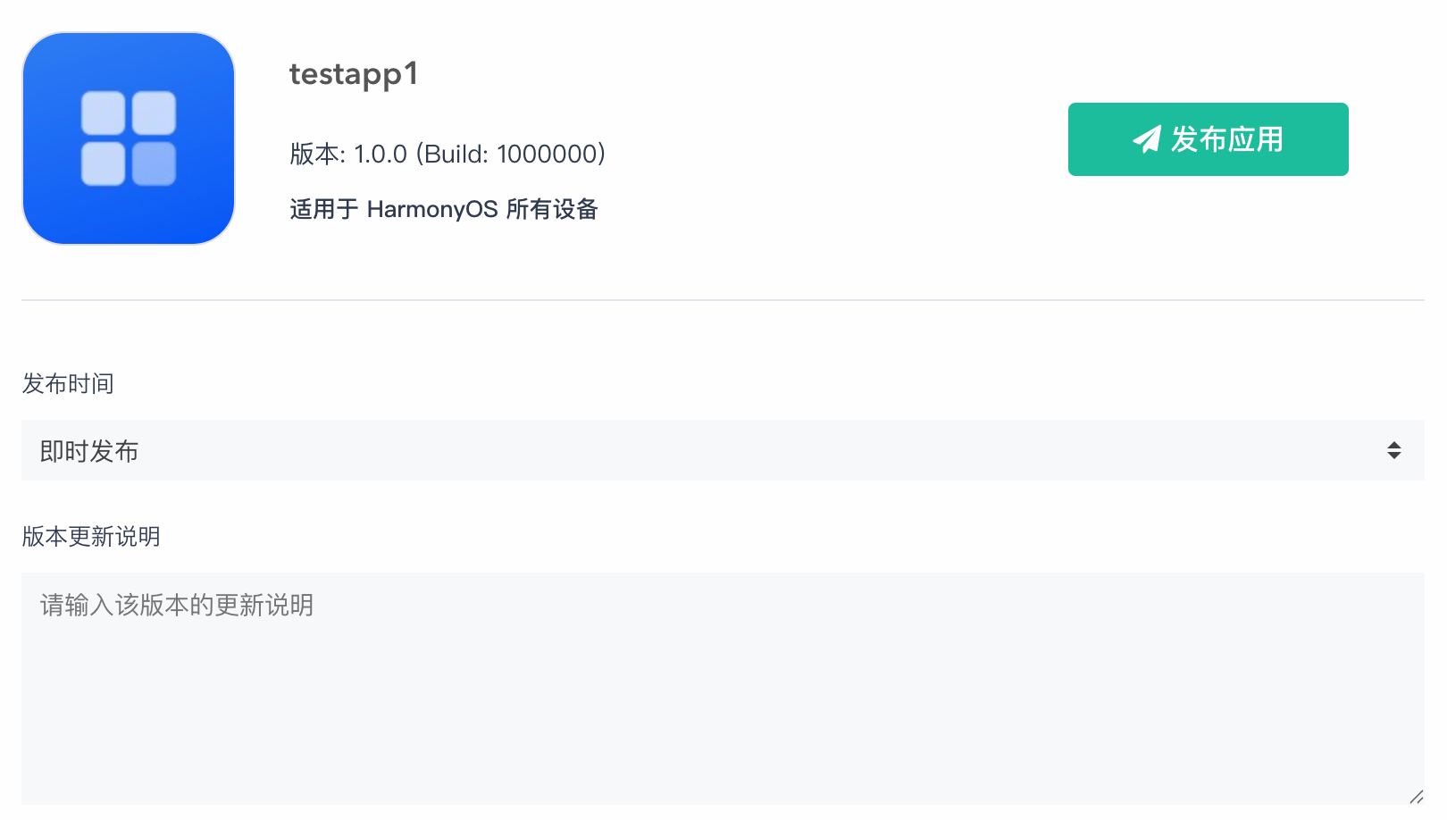Select the 即时发布 option text
The height and width of the screenshot is (820, 1447).
click(x=89, y=451)
